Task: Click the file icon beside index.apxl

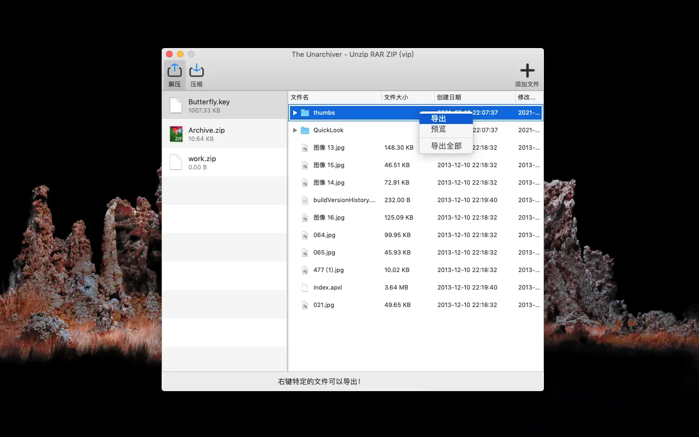Action: click(x=305, y=287)
